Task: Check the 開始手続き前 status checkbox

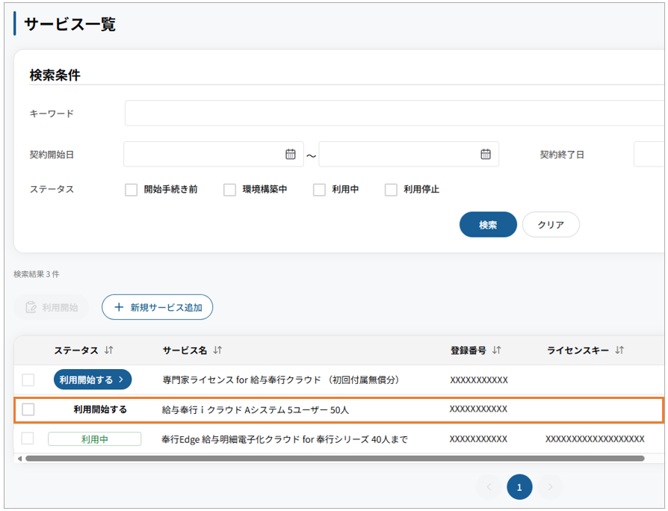Action: coord(132,190)
